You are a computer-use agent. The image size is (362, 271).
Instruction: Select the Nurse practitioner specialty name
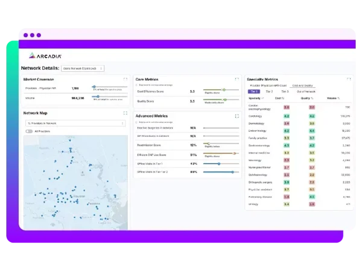[259, 167]
